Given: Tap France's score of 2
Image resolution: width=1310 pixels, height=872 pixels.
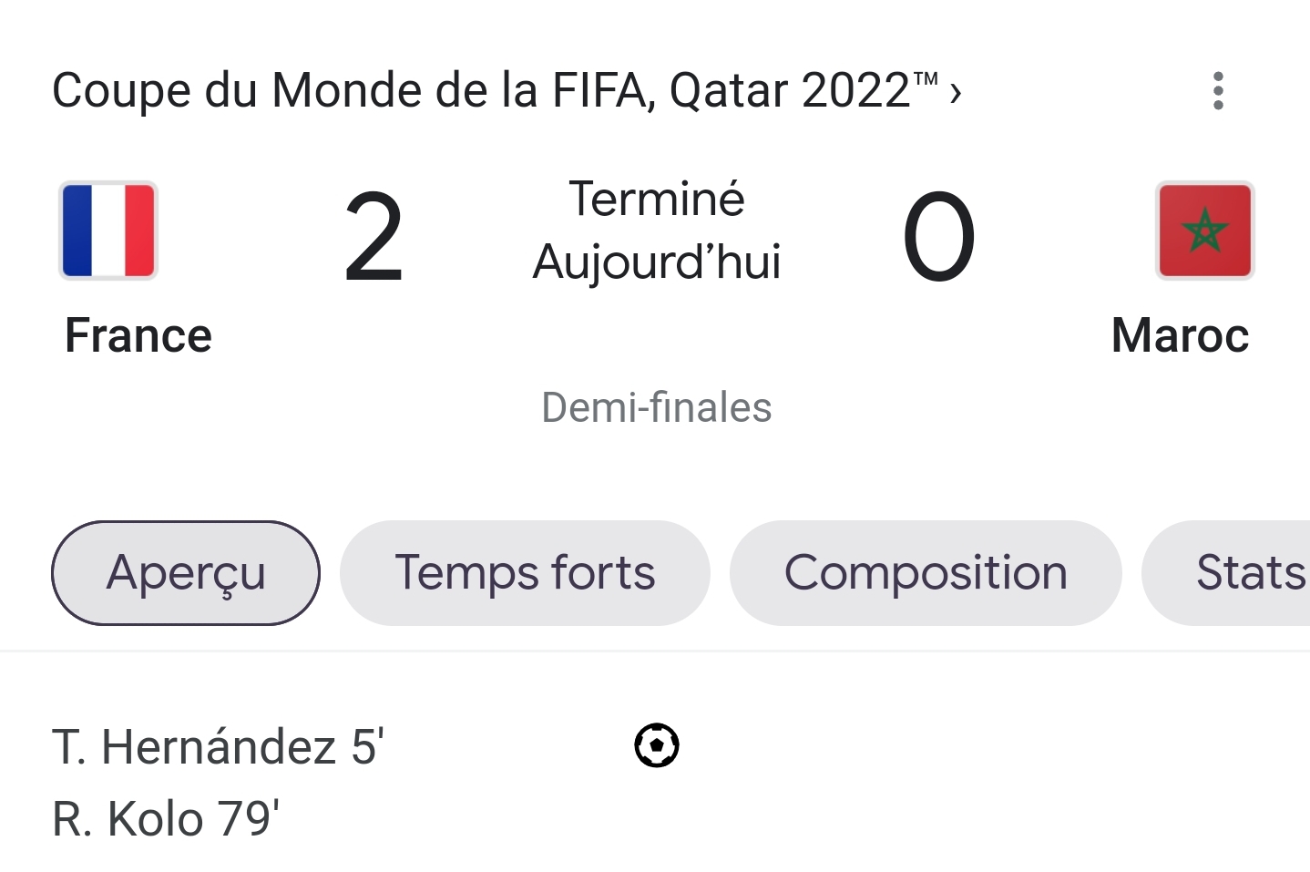Looking at the screenshot, I should (374, 237).
